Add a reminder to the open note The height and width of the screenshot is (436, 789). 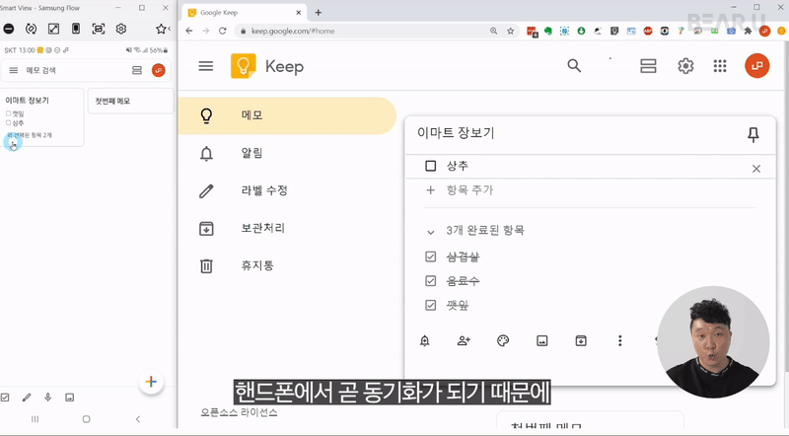pos(425,341)
